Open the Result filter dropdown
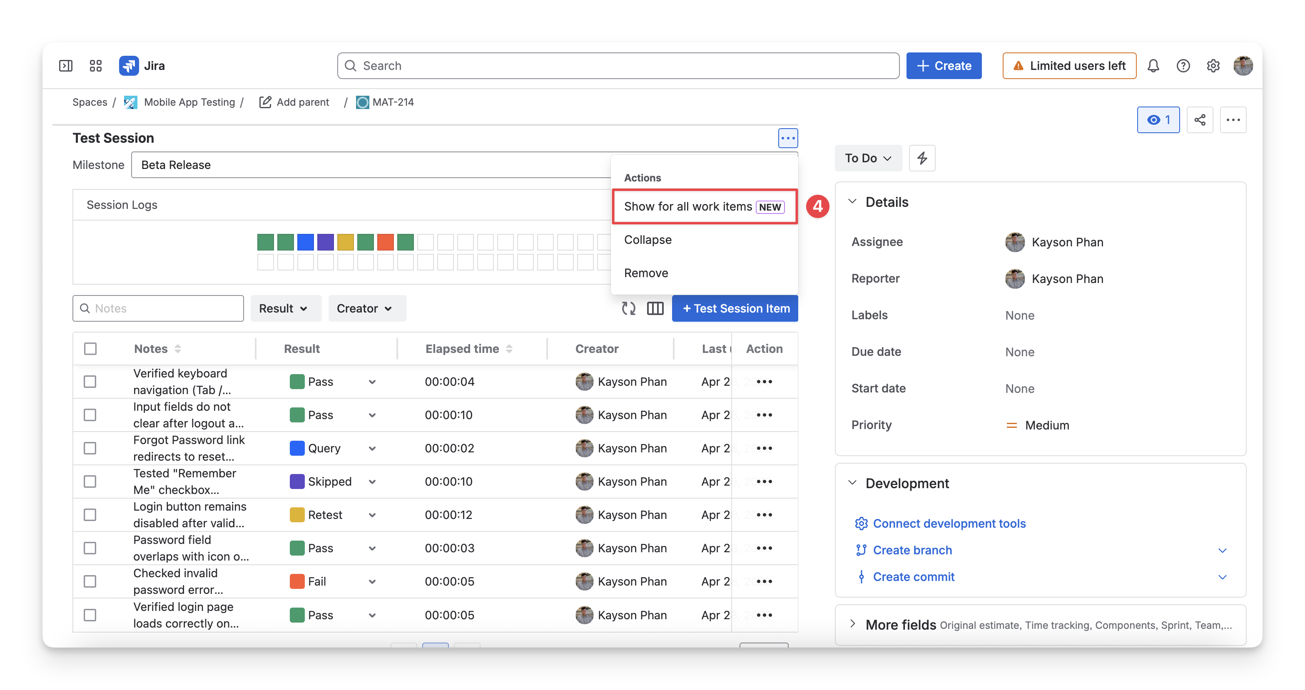 tap(286, 308)
